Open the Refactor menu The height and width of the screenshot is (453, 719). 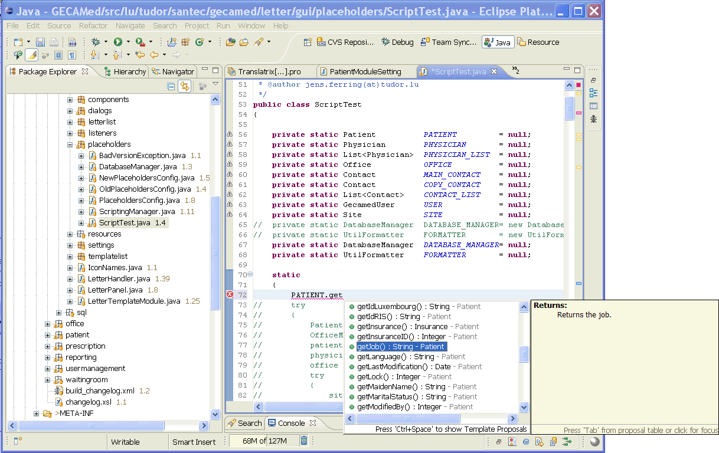click(93, 25)
